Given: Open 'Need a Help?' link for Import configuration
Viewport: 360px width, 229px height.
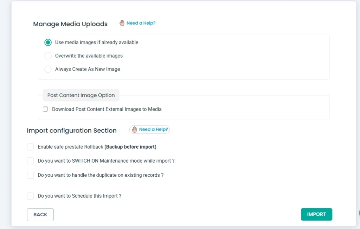Looking at the screenshot, I should [x=153, y=129].
